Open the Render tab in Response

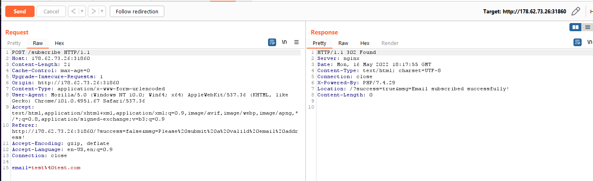pyautogui.click(x=390, y=43)
